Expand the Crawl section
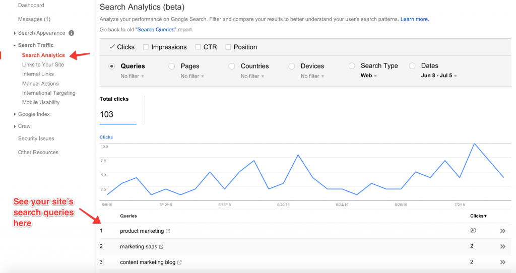 point(15,126)
